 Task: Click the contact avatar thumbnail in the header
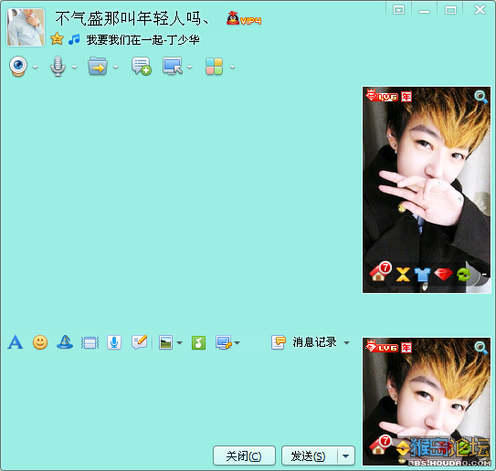(x=26, y=27)
